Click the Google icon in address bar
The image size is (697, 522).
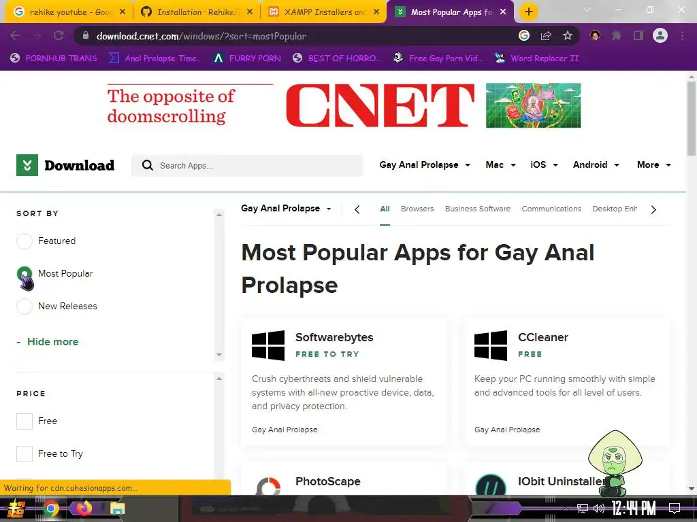524,35
